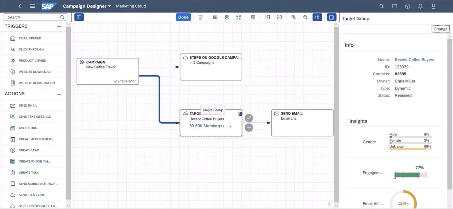The width and height of the screenshot is (453, 209).
Task: Click the Zoom Out magnifier icon
Action: [x=305, y=17]
